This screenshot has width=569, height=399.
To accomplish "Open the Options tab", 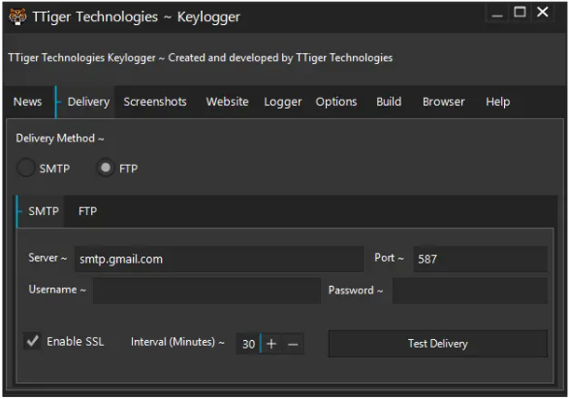I will (x=336, y=102).
